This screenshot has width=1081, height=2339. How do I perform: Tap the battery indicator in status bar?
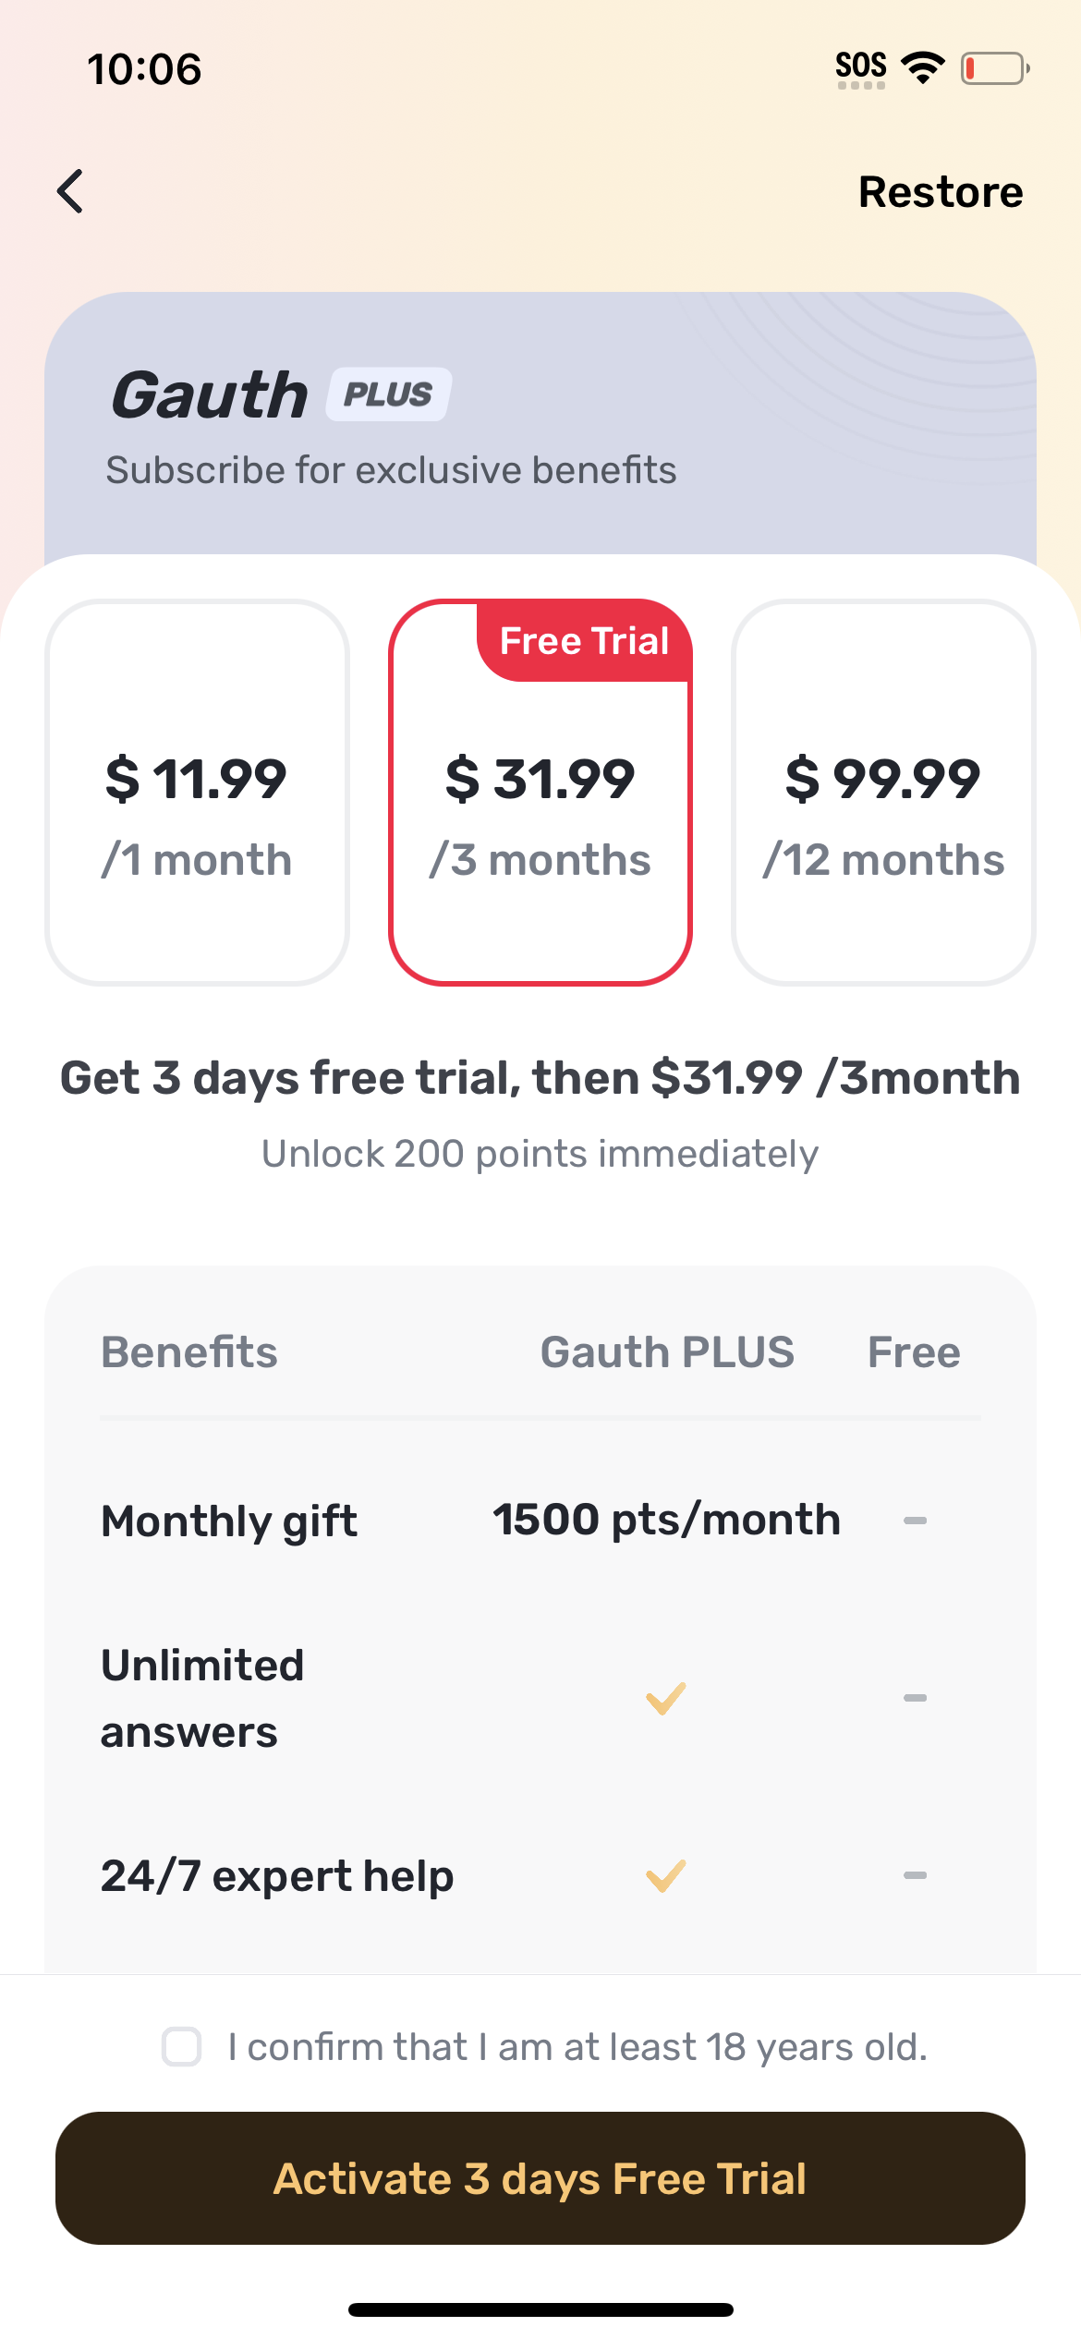click(x=994, y=68)
